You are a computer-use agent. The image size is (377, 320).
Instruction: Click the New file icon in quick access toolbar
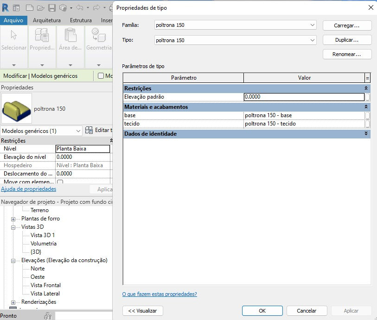29,8
